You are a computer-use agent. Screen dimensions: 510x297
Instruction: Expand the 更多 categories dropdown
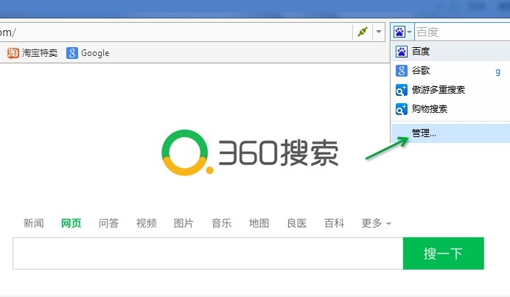[377, 223]
